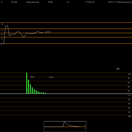Screen dimensions: 132x132
Task: Click the 'SI MunafaSutraR' header label
Action: tap(32, 2)
